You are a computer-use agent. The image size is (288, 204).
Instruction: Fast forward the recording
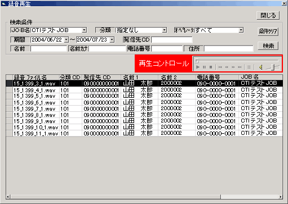point(233,67)
